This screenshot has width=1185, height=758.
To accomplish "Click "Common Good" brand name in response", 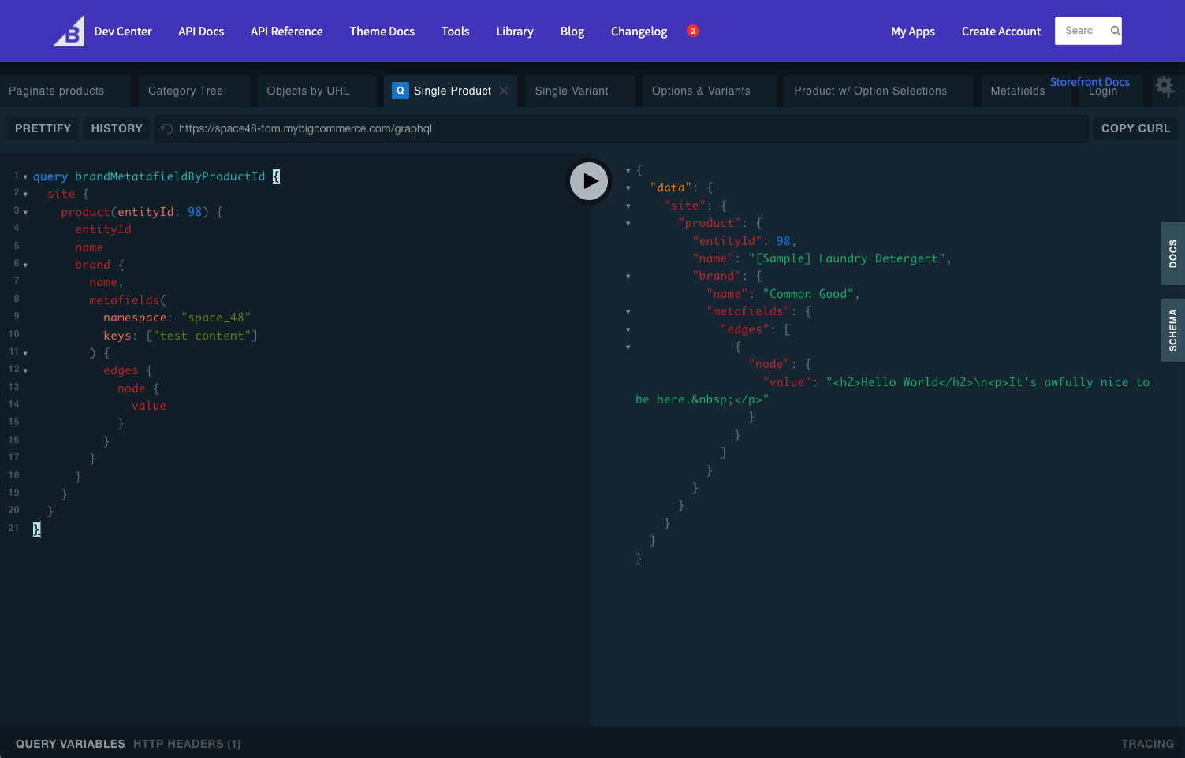I will [808, 294].
